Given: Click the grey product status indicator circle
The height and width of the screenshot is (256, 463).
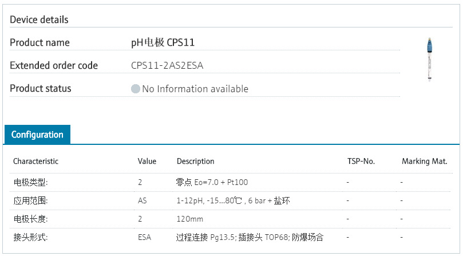Looking at the screenshot, I should click(136, 89).
